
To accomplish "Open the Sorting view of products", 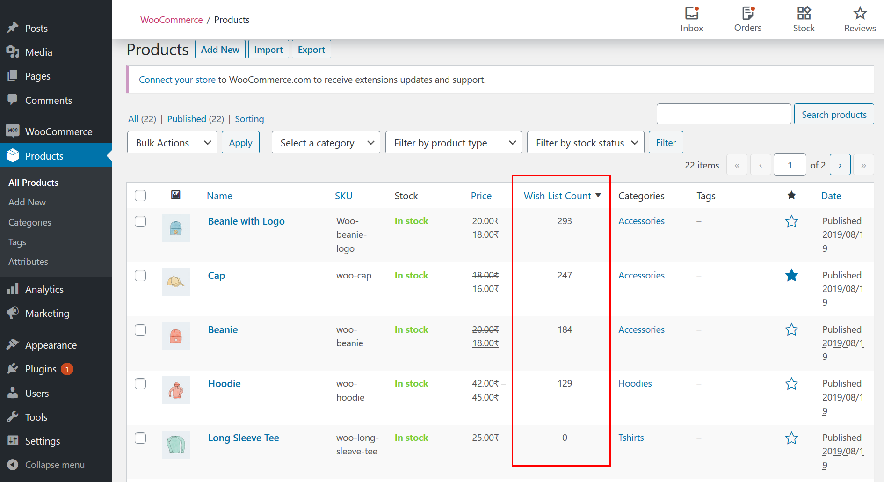I will (249, 119).
